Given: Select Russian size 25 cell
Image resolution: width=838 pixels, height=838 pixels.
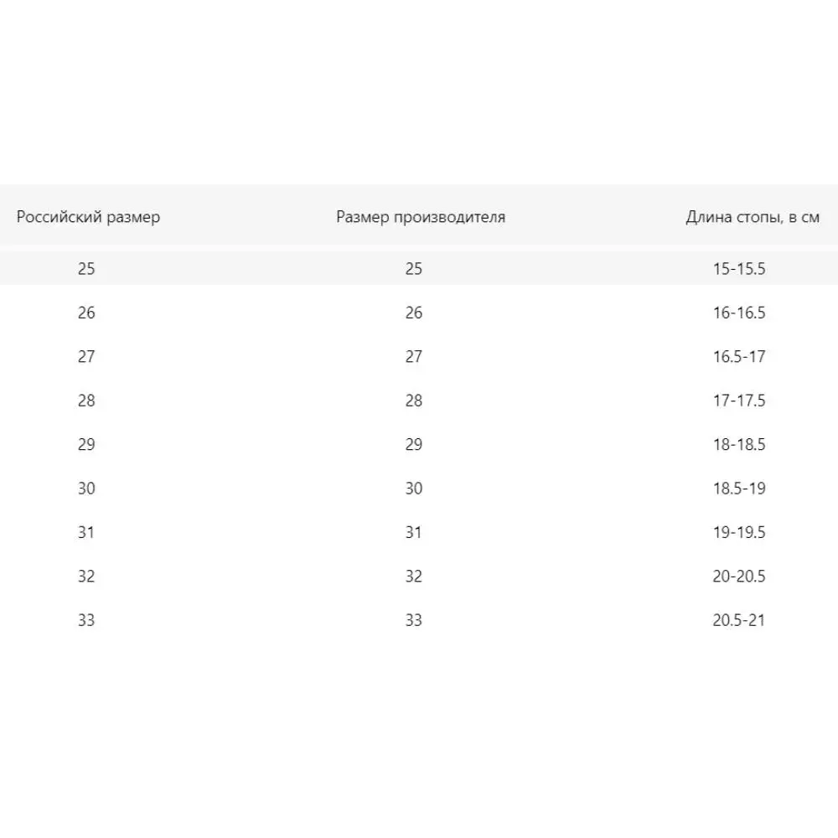Looking at the screenshot, I should point(86,269).
